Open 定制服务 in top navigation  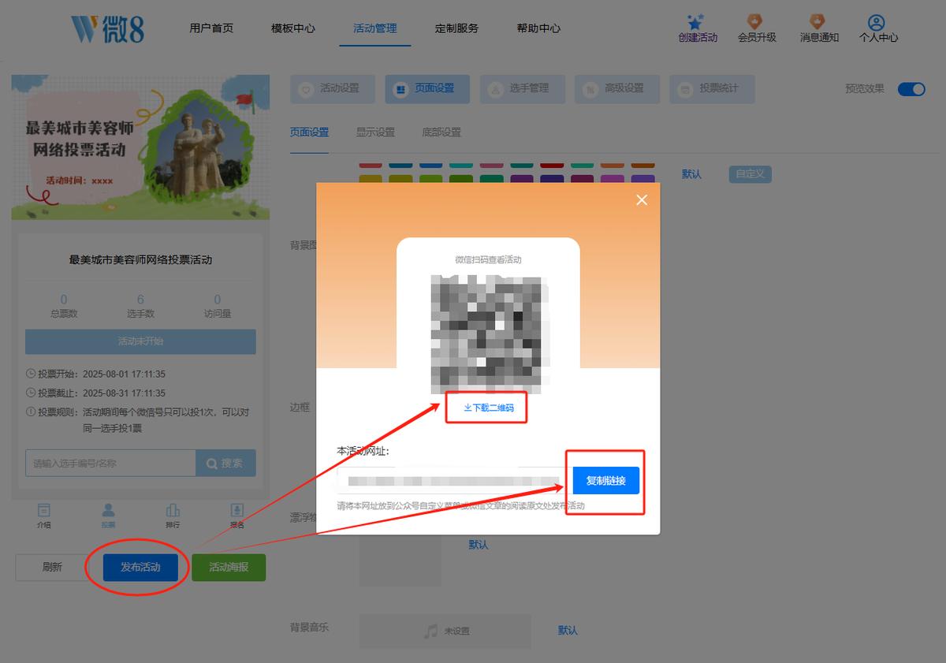[456, 28]
